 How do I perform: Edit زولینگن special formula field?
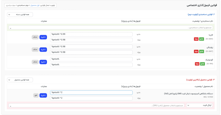tap(91, 52)
